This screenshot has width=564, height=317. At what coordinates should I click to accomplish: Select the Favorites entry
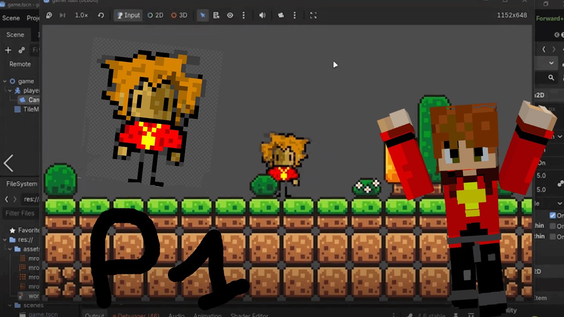coord(28,230)
